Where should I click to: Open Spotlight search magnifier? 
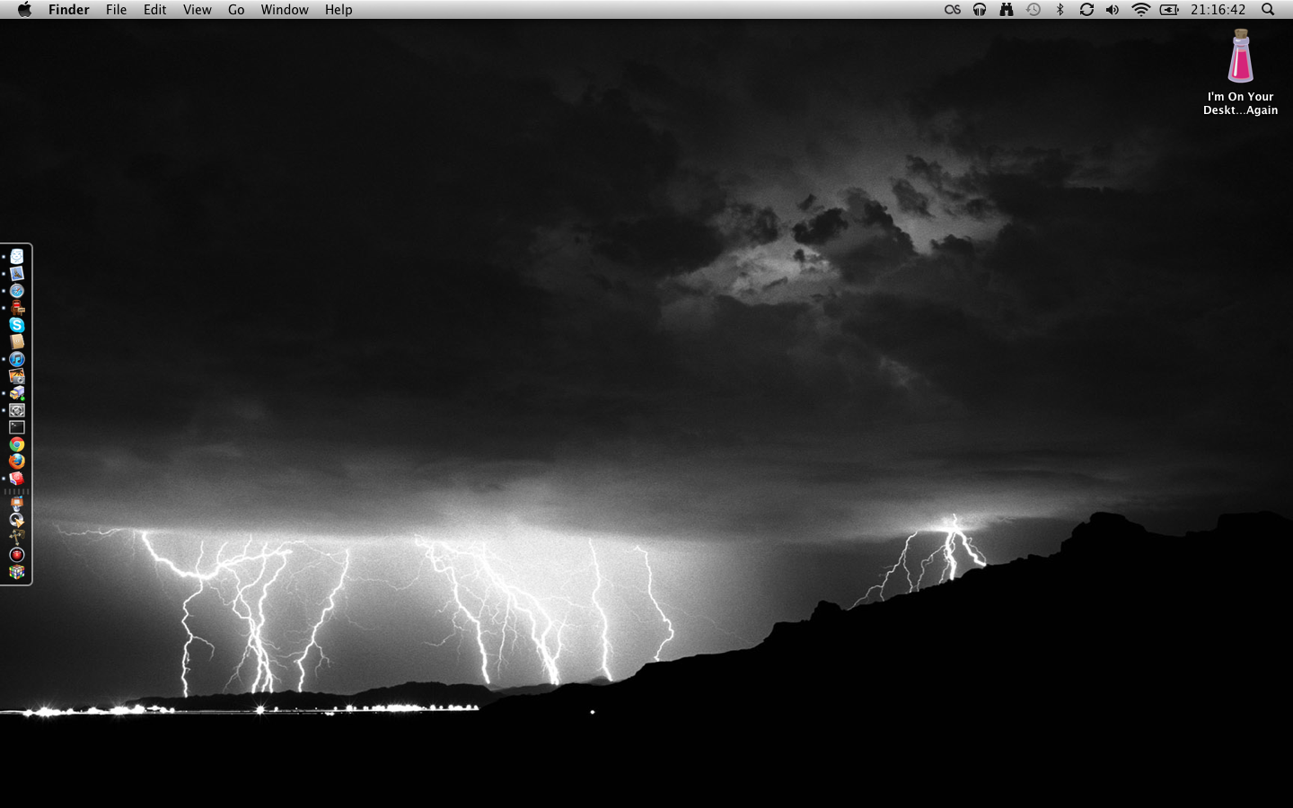tap(1268, 10)
